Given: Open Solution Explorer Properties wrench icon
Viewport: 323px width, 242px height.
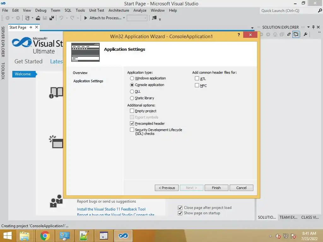Looking at the screenshot, I should [x=305, y=34].
